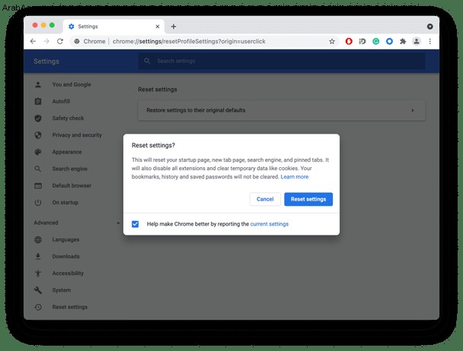Image resolution: width=463 pixels, height=351 pixels.
Task: Go to On startup settings
Action: click(x=65, y=202)
